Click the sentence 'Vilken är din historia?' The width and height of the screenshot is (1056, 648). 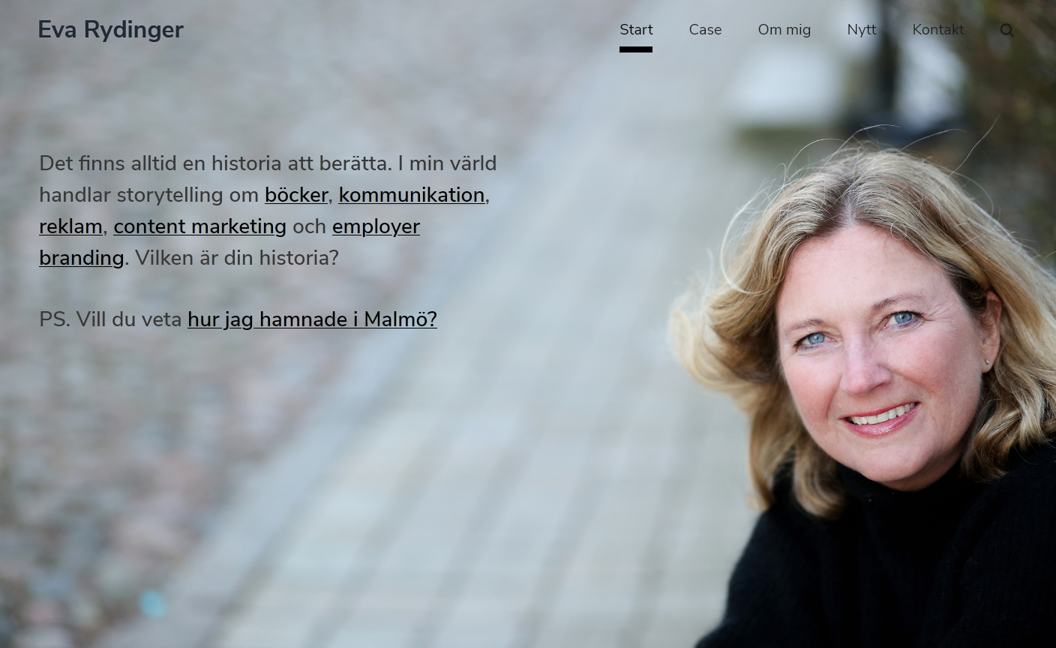237,258
